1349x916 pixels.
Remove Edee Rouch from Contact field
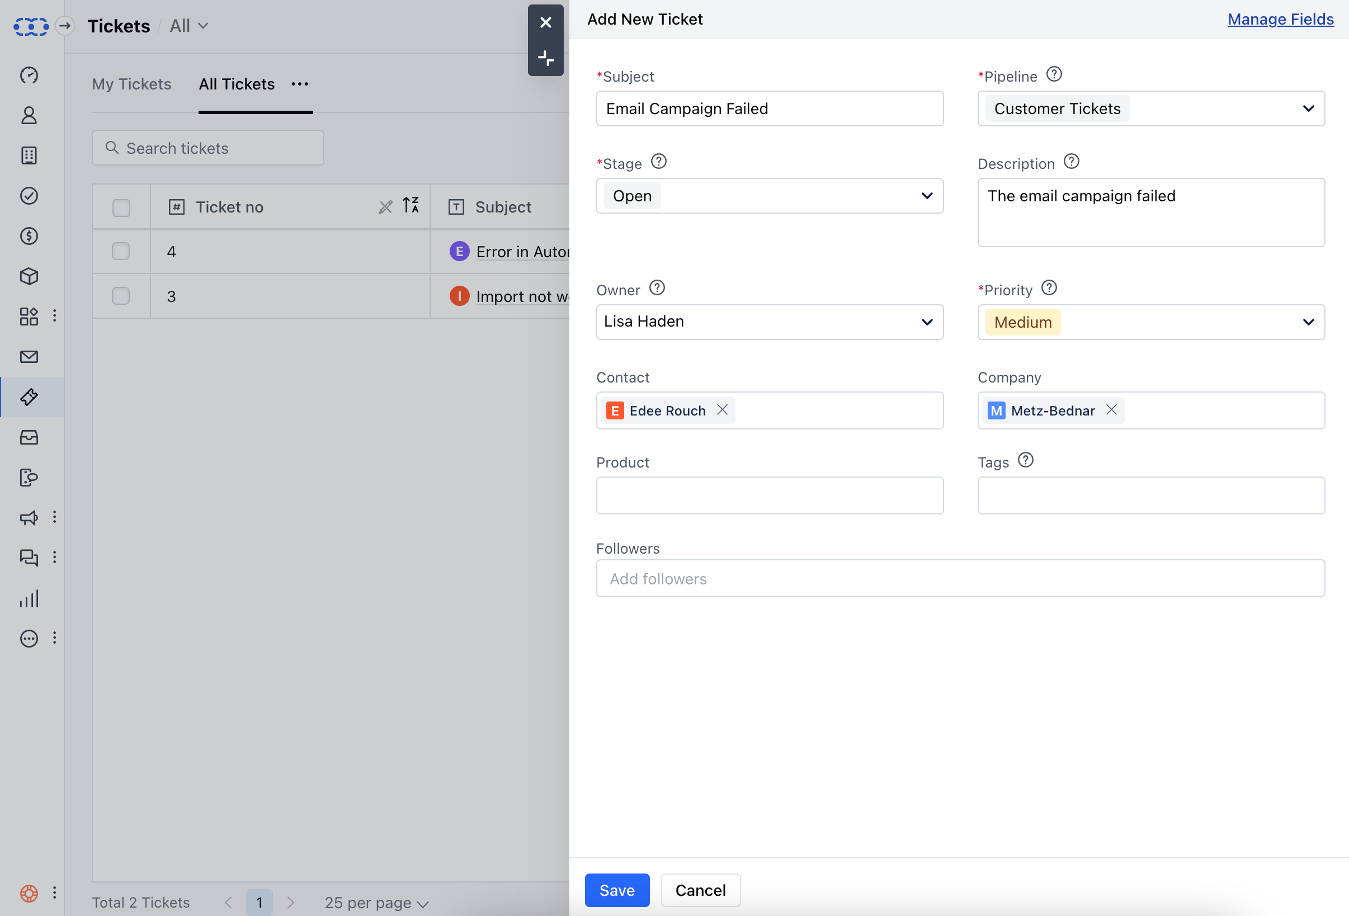tap(722, 410)
